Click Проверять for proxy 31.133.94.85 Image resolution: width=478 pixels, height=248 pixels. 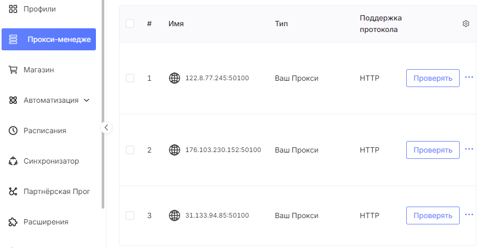(x=432, y=215)
